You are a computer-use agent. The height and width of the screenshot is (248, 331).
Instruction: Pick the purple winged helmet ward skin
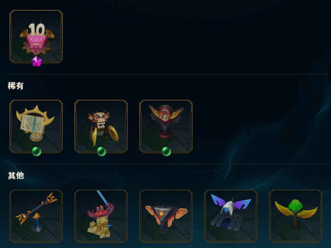click(x=231, y=216)
